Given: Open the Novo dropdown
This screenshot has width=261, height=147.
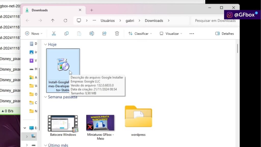Looking at the screenshot, I should coord(34,34).
